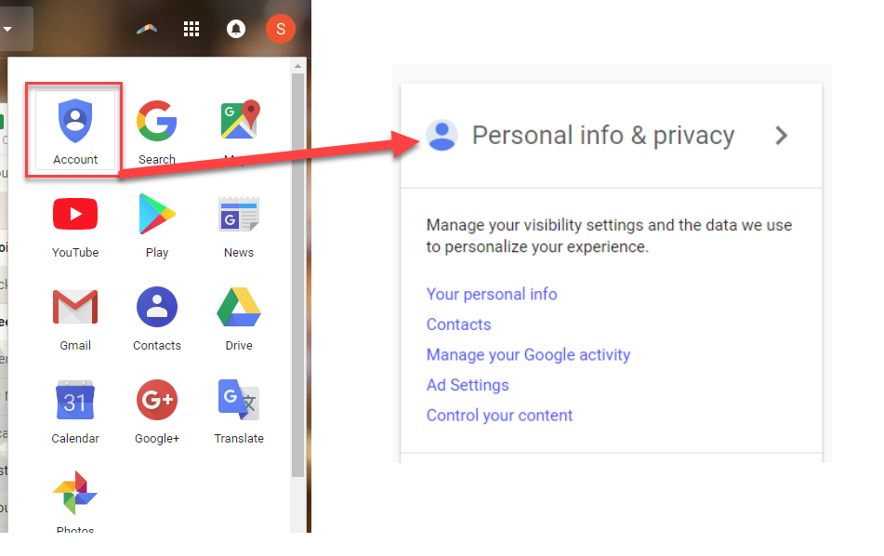This screenshot has height=556, width=884.
Task: Open Google News app
Action: tap(239, 227)
